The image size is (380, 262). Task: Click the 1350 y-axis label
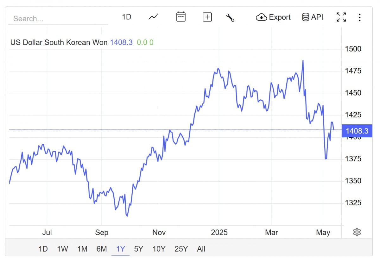(353, 181)
